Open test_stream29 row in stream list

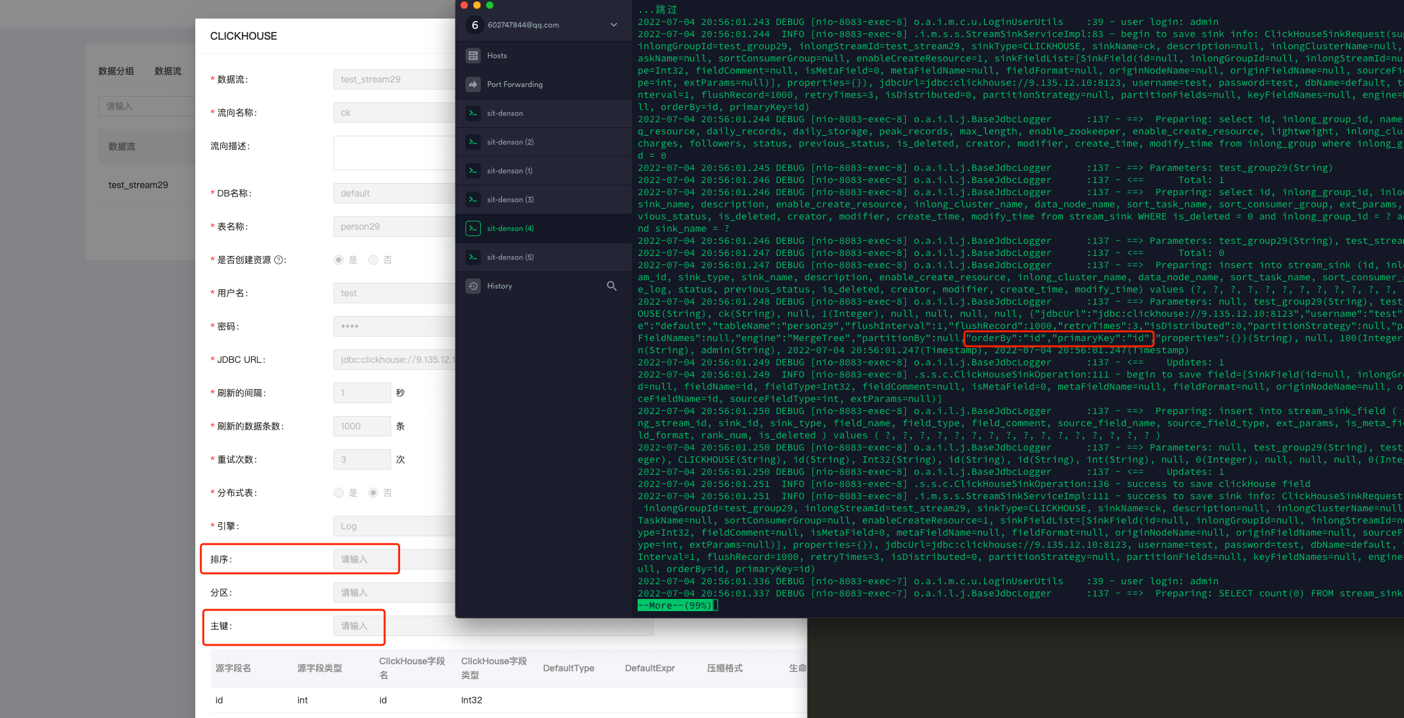coord(138,185)
